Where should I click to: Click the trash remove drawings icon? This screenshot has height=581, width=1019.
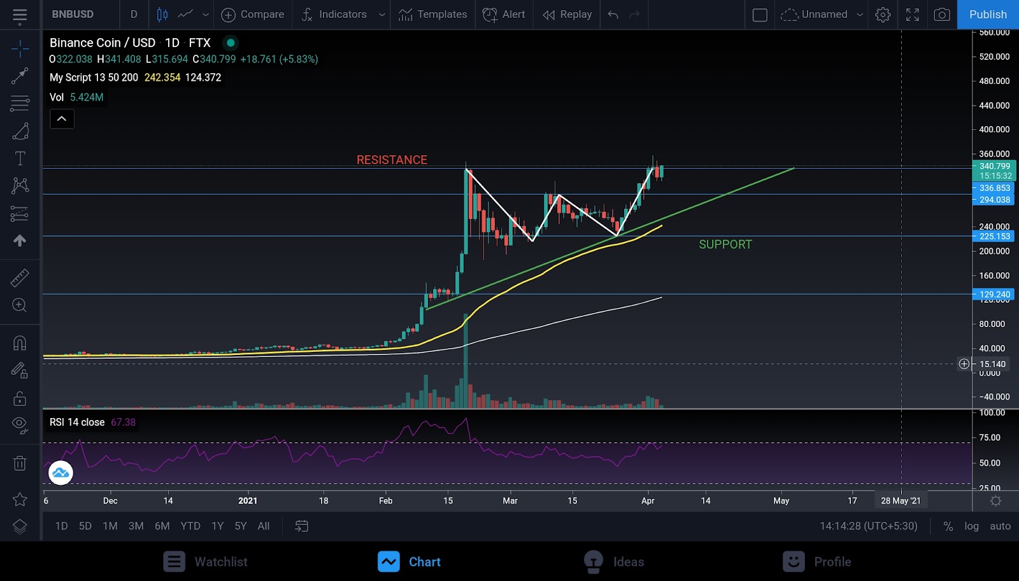click(x=20, y=463)
